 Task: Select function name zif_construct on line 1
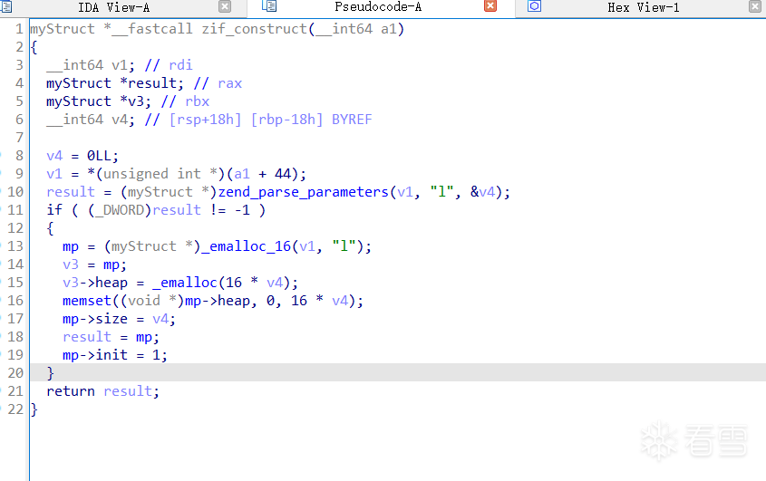tap(254, 29)
